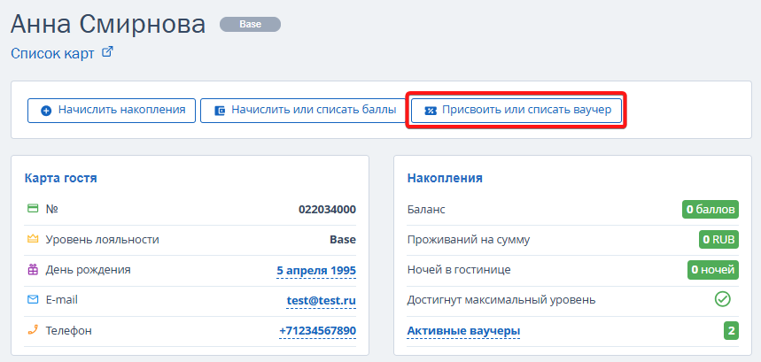The image size is (761, 362).
Task: Click the plus icon in Начислить накопления
Action: [x=46, y=111]
